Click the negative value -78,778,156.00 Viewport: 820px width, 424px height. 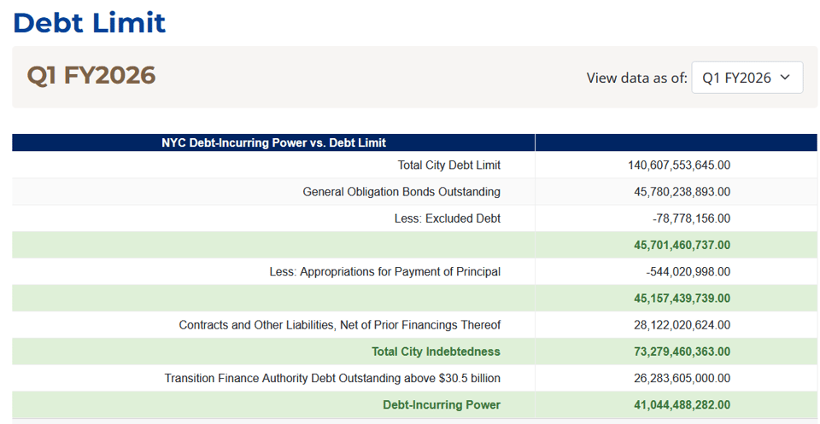point(691,218)
